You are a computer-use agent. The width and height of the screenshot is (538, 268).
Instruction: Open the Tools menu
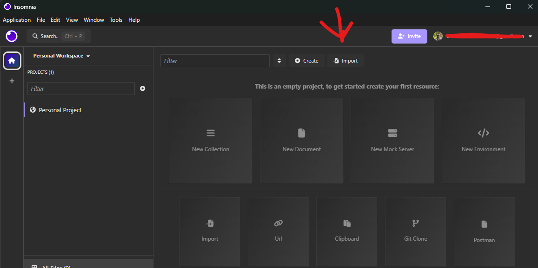click(116, 20)
